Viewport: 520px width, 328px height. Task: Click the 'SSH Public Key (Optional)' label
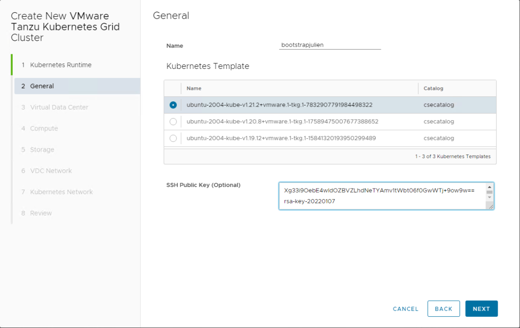tap(203, 185)
